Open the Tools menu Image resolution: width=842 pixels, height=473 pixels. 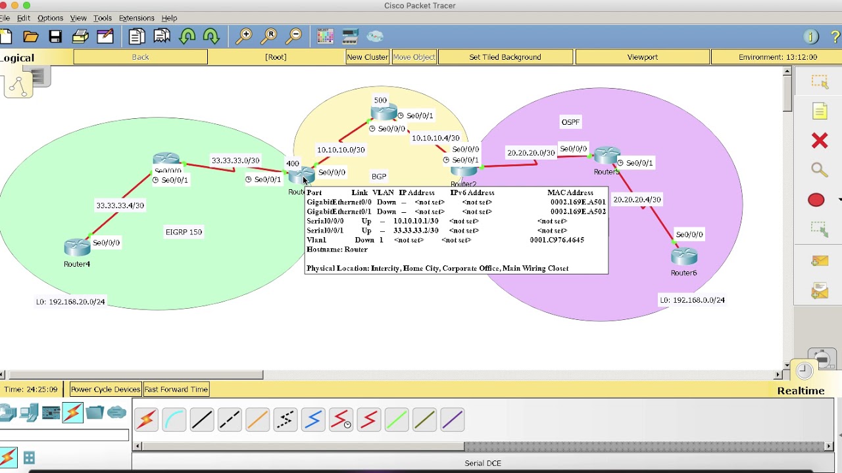(102, 18)
